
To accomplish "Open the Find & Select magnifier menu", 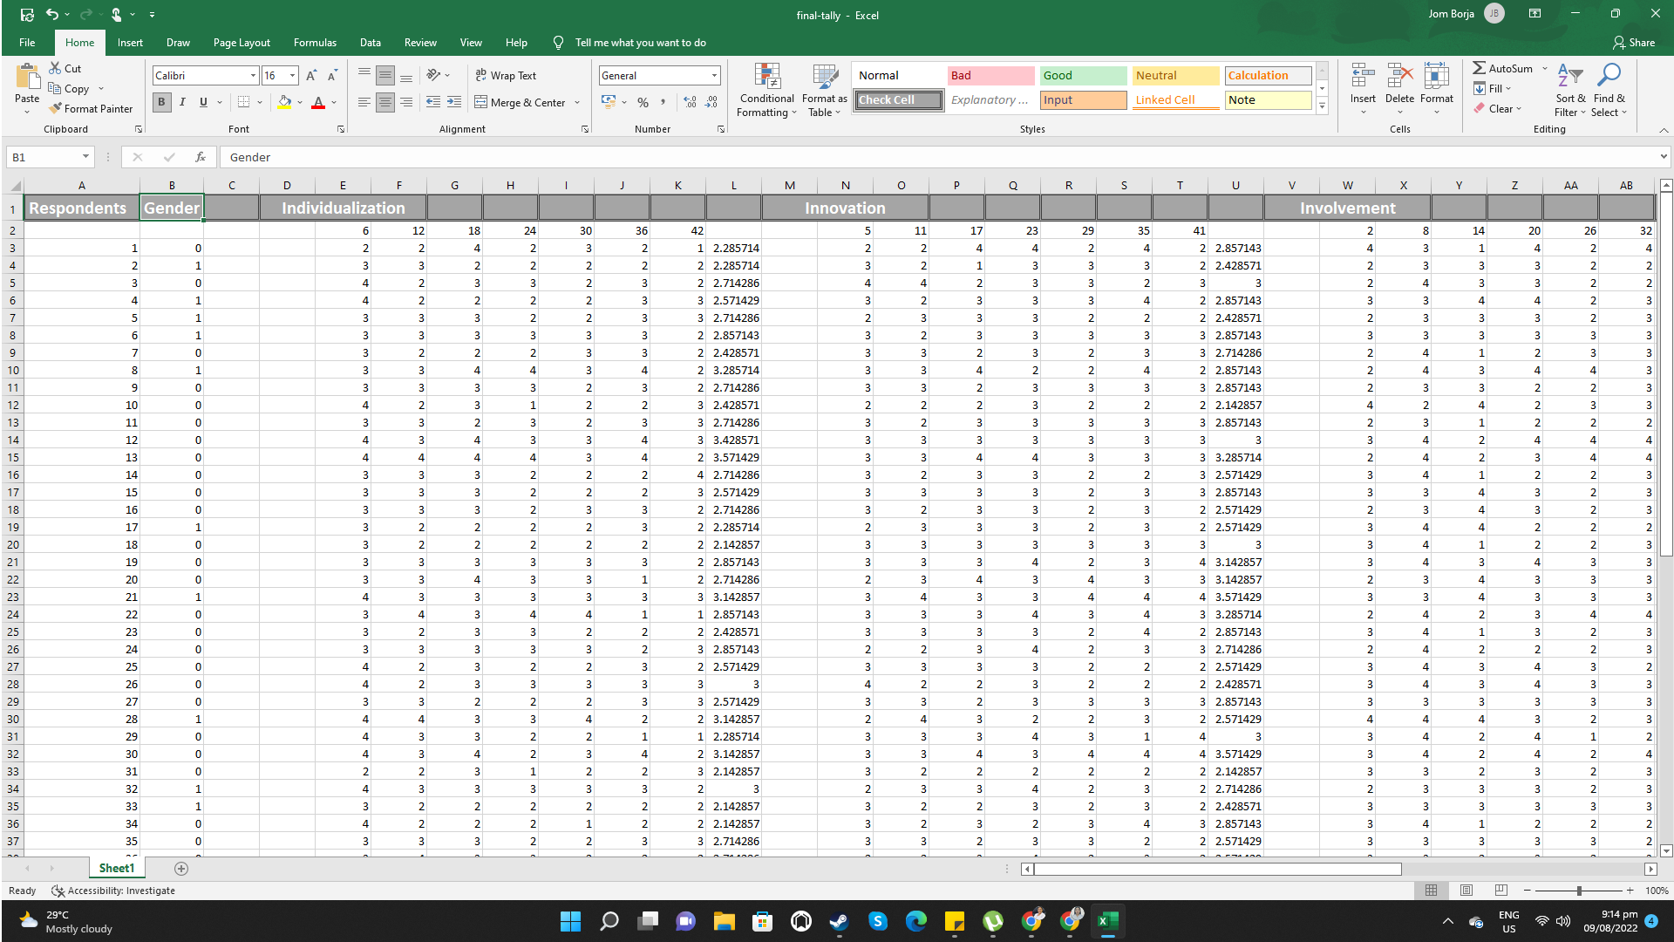I will click(x=1609, y=90).
